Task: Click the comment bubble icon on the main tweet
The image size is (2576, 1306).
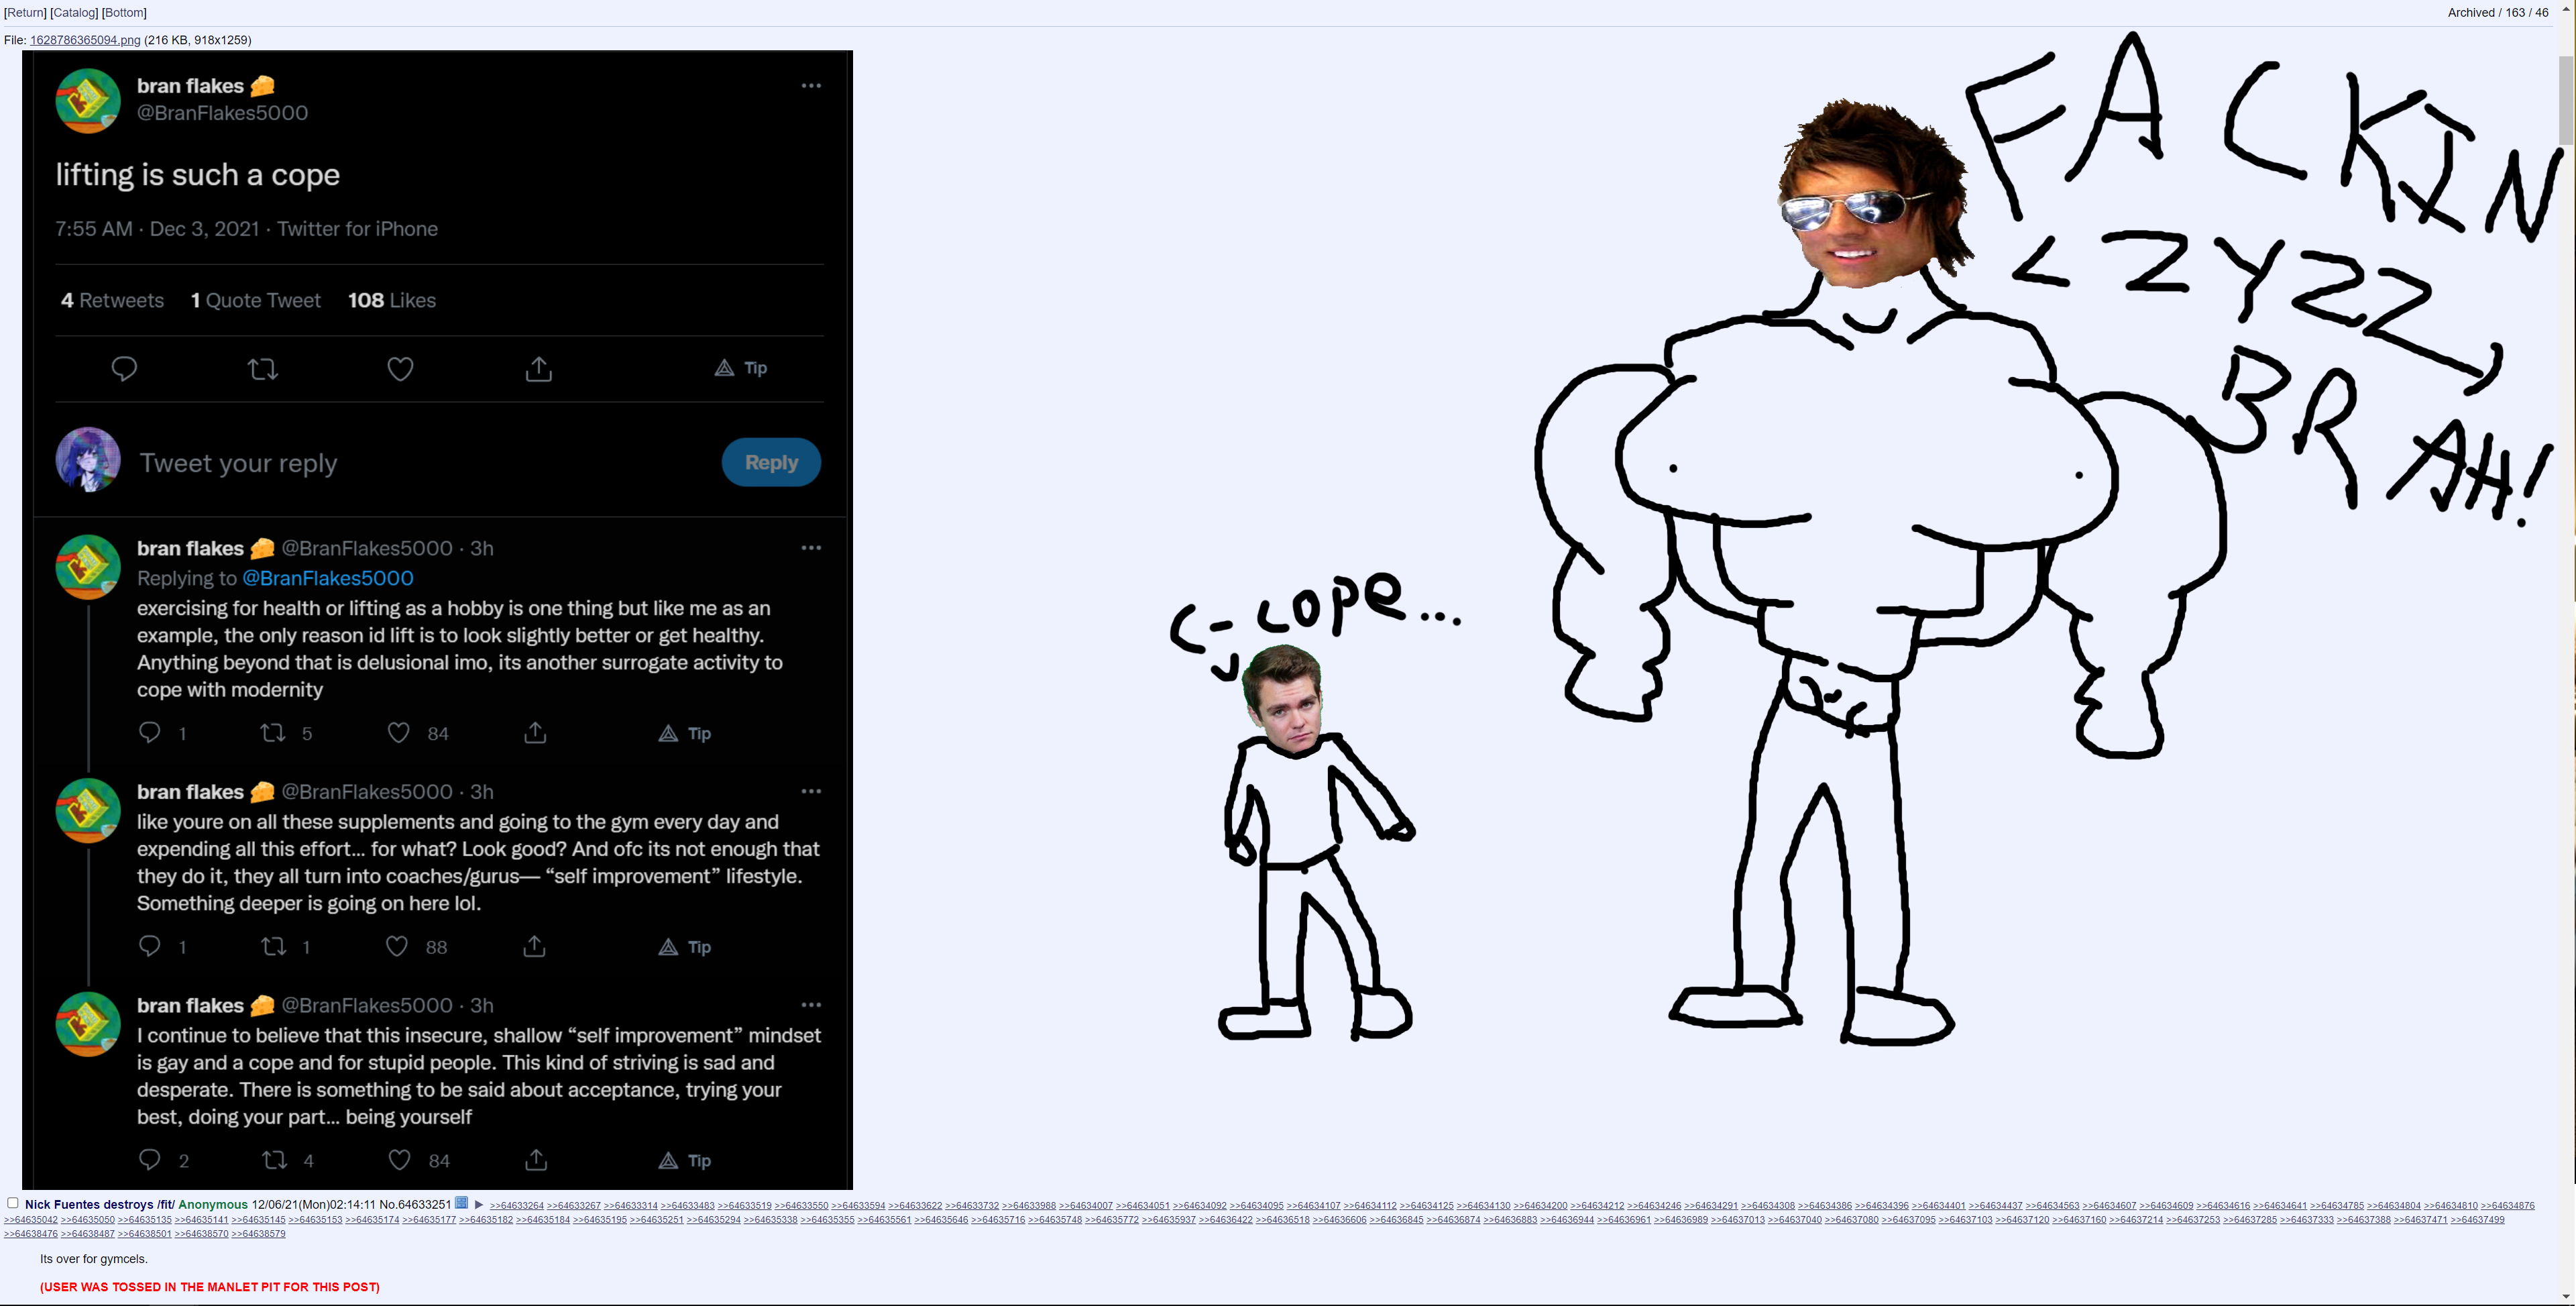Action: [x=124, y=369]
